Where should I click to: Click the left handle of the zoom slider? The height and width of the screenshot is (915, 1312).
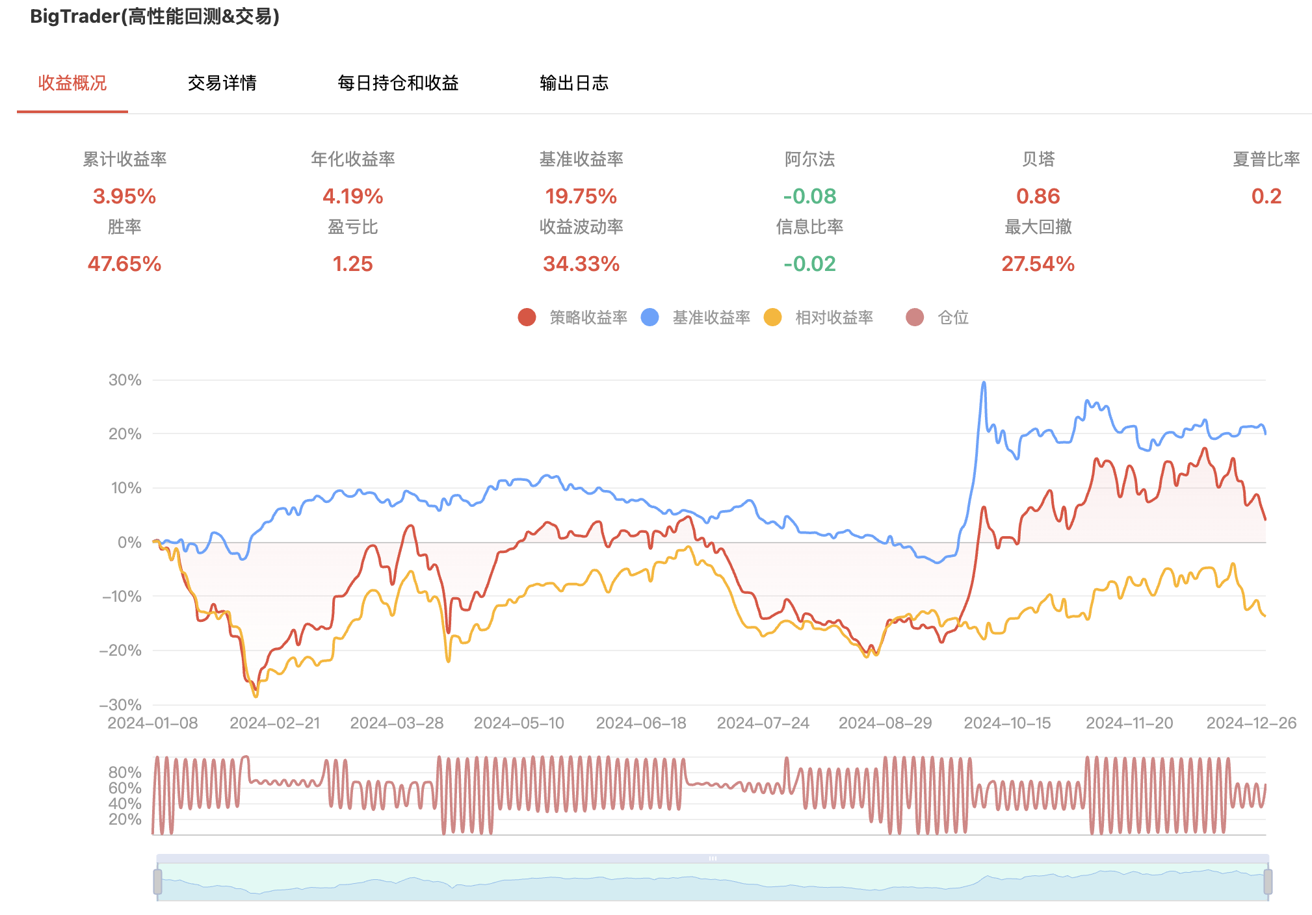[157, 881]
